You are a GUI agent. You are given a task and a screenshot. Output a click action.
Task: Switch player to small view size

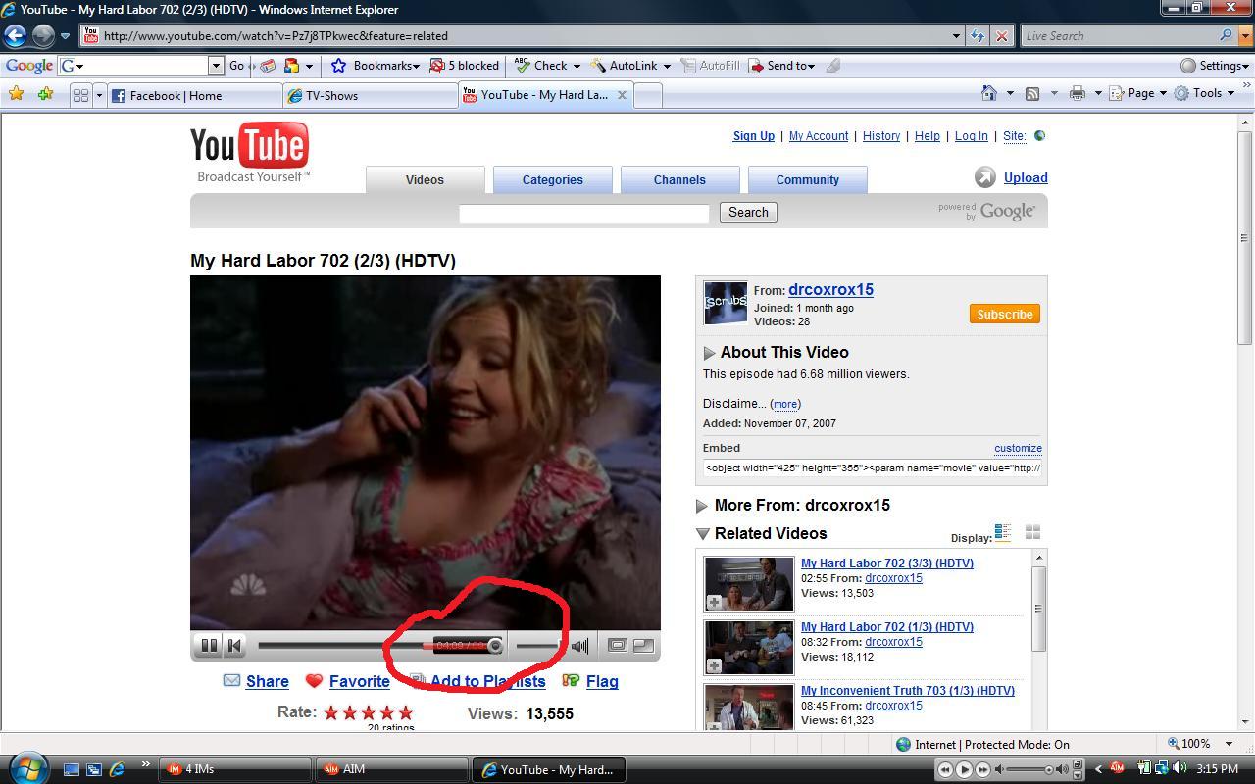(617, 645)
